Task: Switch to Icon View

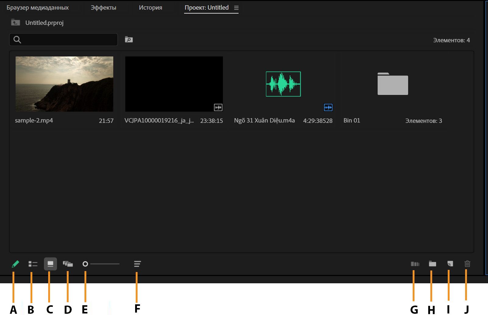Action: point(50,264)
